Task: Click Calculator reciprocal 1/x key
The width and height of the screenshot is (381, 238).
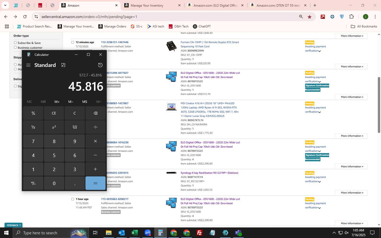Action: [x=33, y=127]
